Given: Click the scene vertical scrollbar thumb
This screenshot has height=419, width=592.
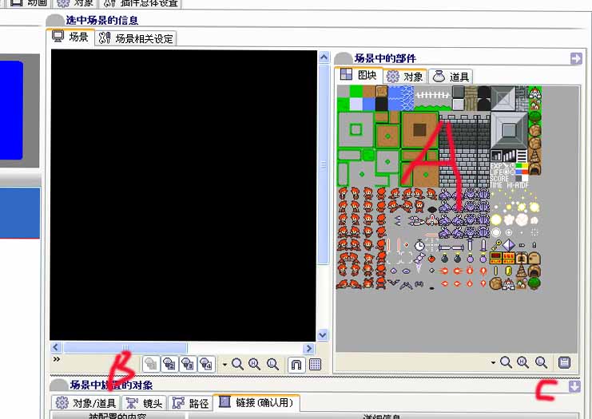Looking at the screenshot, I should point(324,164).
